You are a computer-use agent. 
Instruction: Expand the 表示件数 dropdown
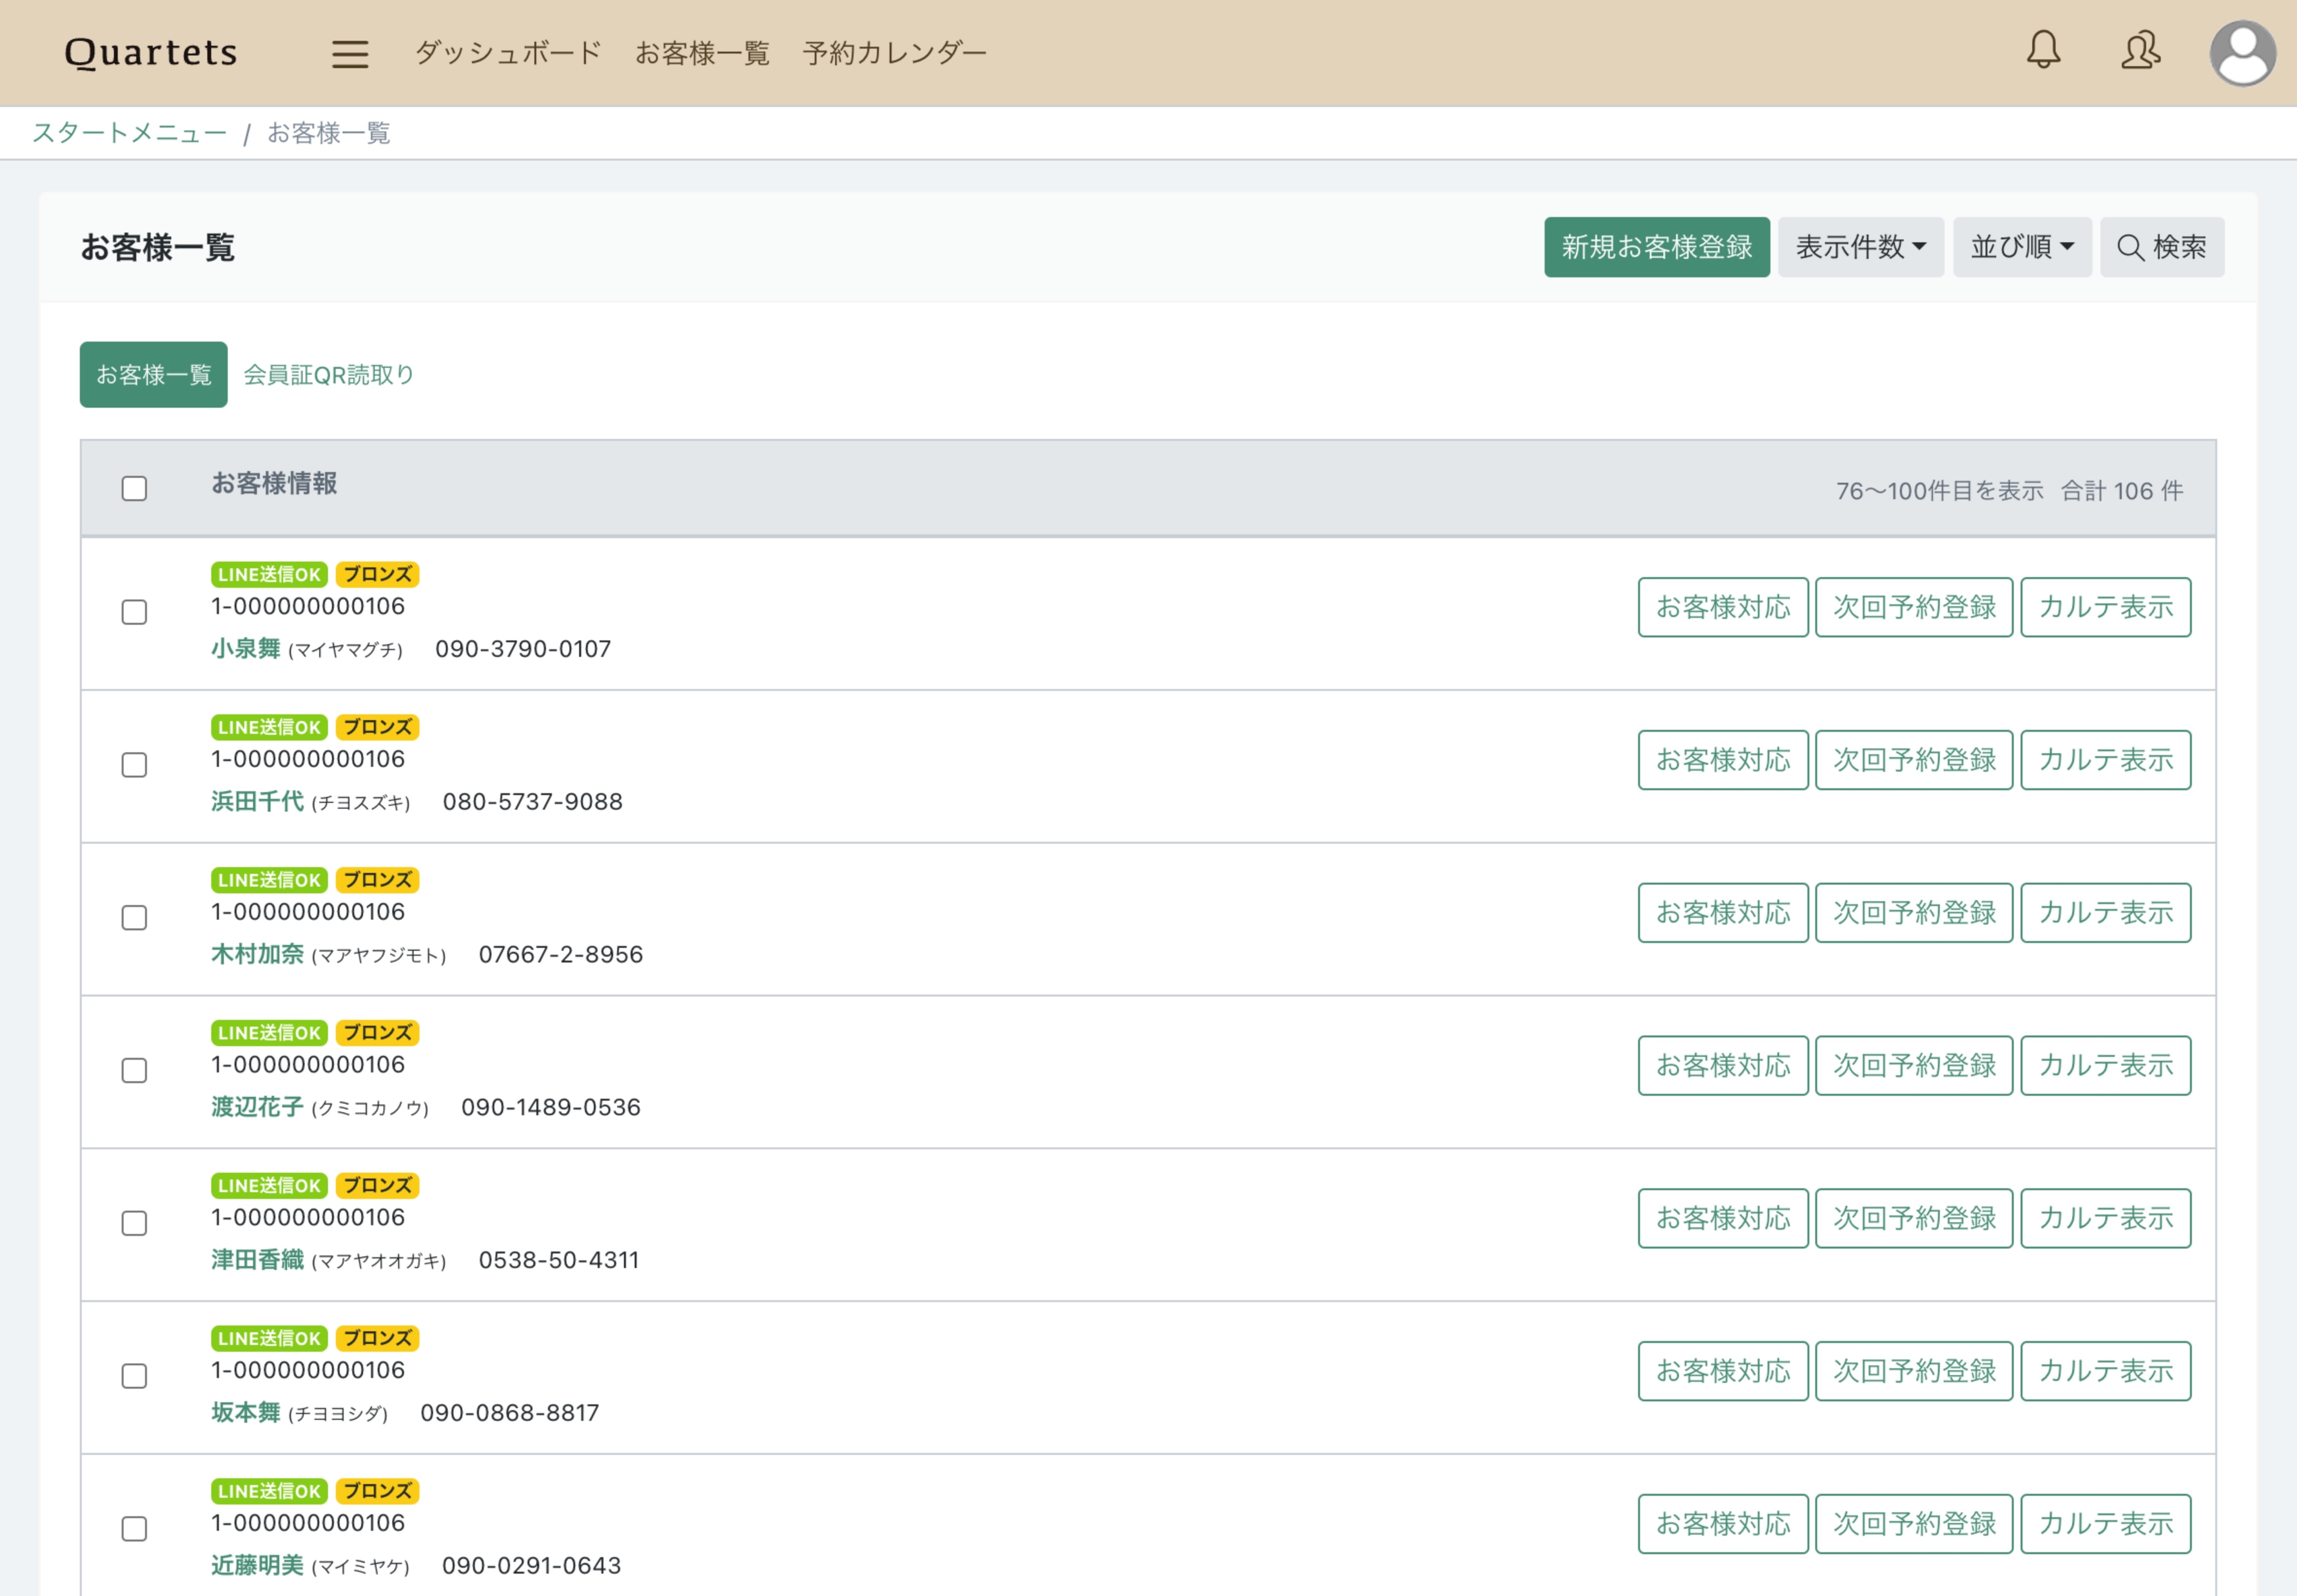[1860, 247]
